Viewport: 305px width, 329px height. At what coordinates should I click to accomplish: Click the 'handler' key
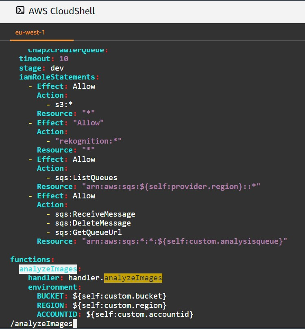tap(44, 278)
